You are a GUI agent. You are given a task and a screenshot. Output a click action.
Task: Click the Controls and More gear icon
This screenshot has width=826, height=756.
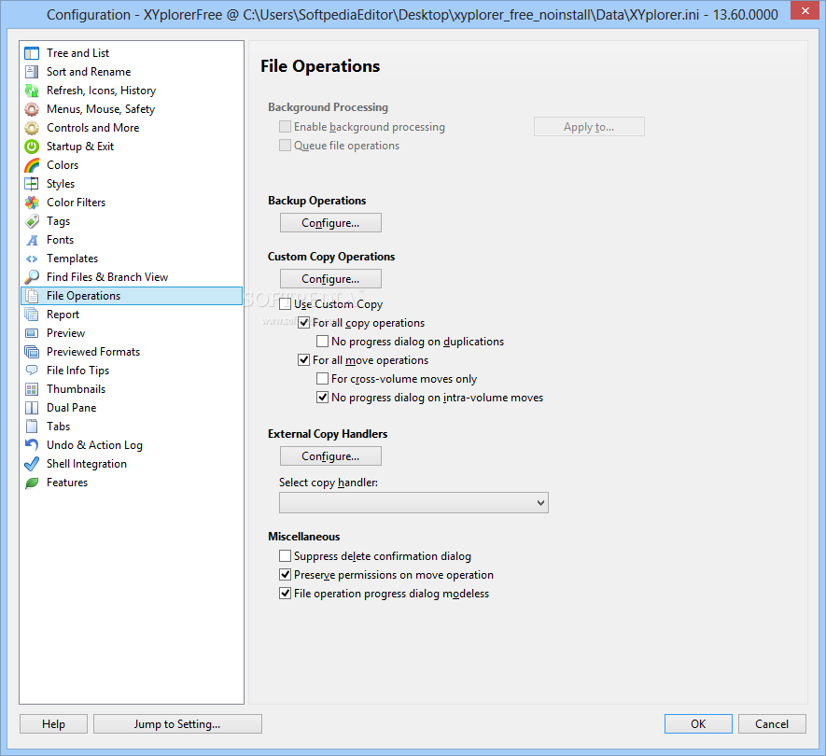point(32,128)
